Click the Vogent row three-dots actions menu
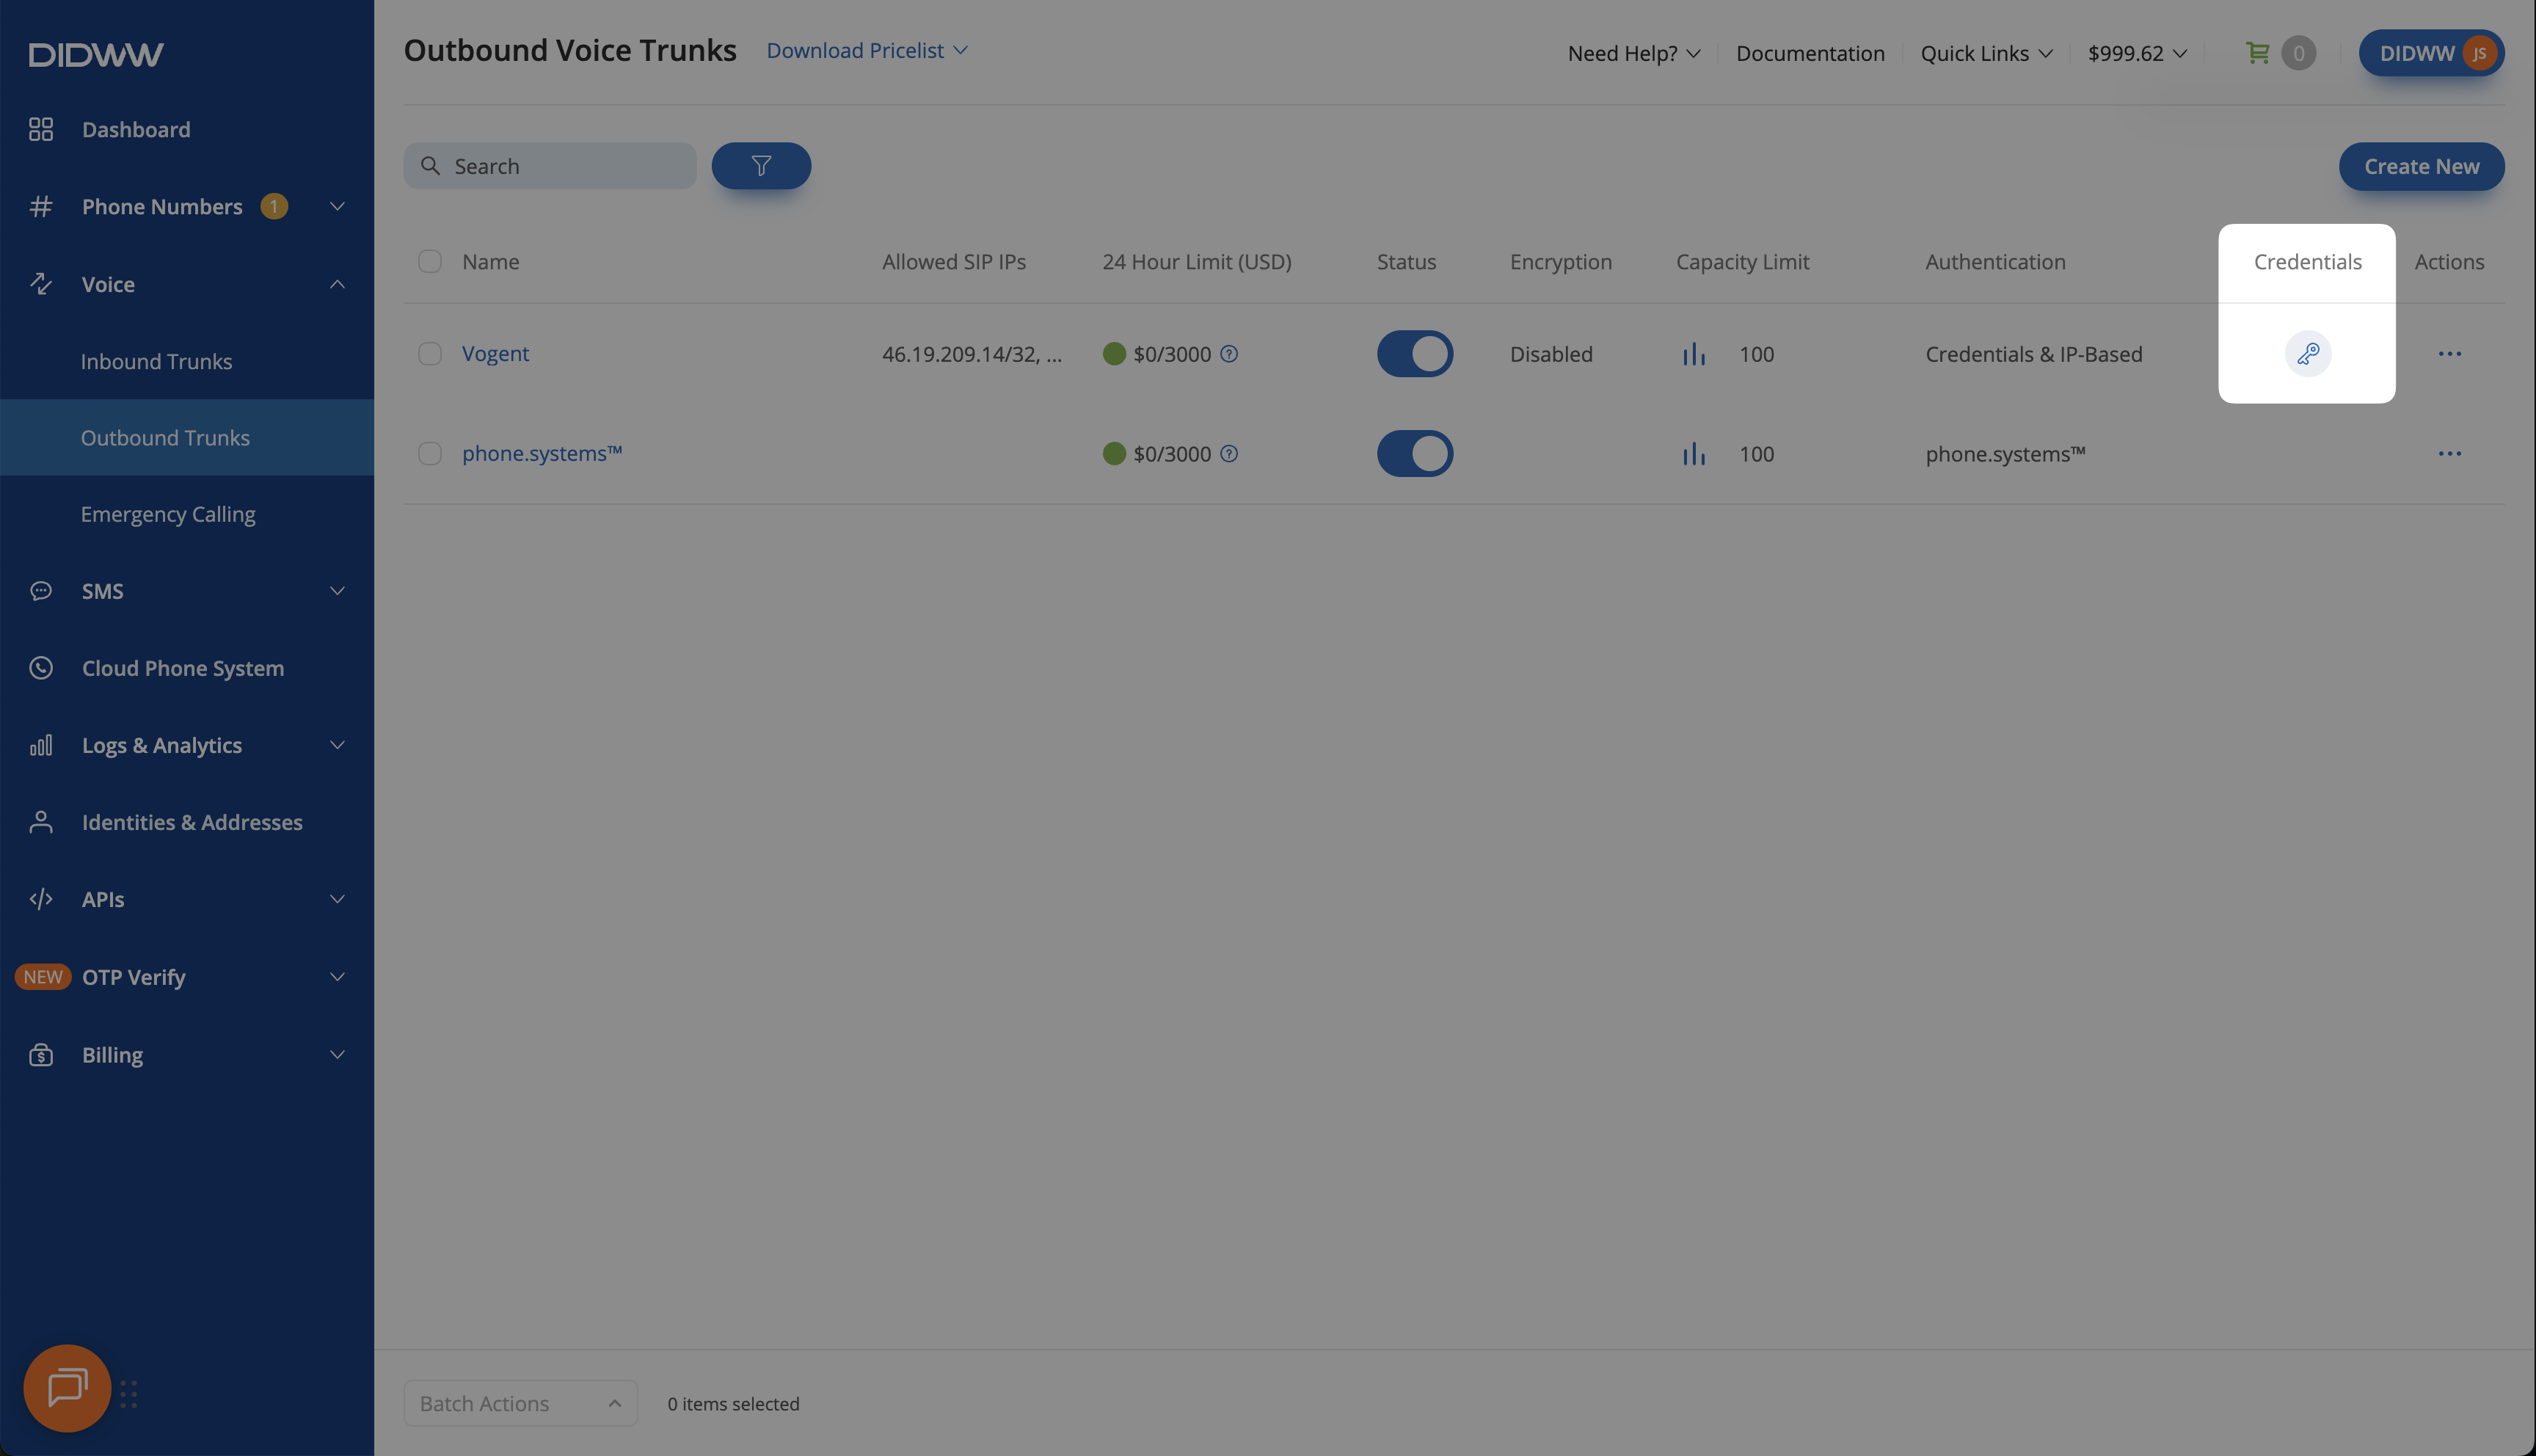Image resolution: width=2536 pixels, height=1456 pixels. pos(2449,354)
